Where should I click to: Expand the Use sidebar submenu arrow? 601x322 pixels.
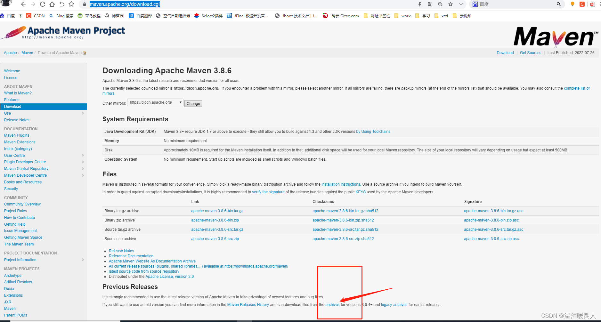point(83,113)
